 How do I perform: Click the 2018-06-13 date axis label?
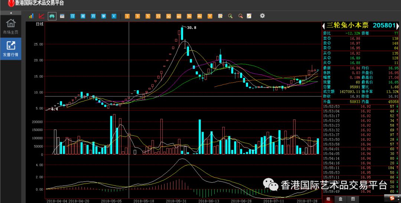(x=209, y=201)
